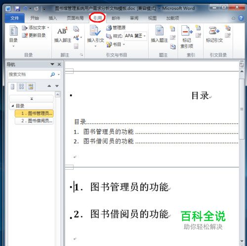
Task: Click TOC entry 图书借阅员的功能
Action: pos(109,141)
